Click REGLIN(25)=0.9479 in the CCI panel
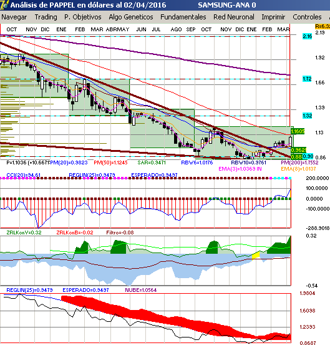This screenshot has width=330, height=345. 92,175
